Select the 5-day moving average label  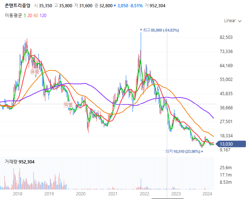click(25, 16)
